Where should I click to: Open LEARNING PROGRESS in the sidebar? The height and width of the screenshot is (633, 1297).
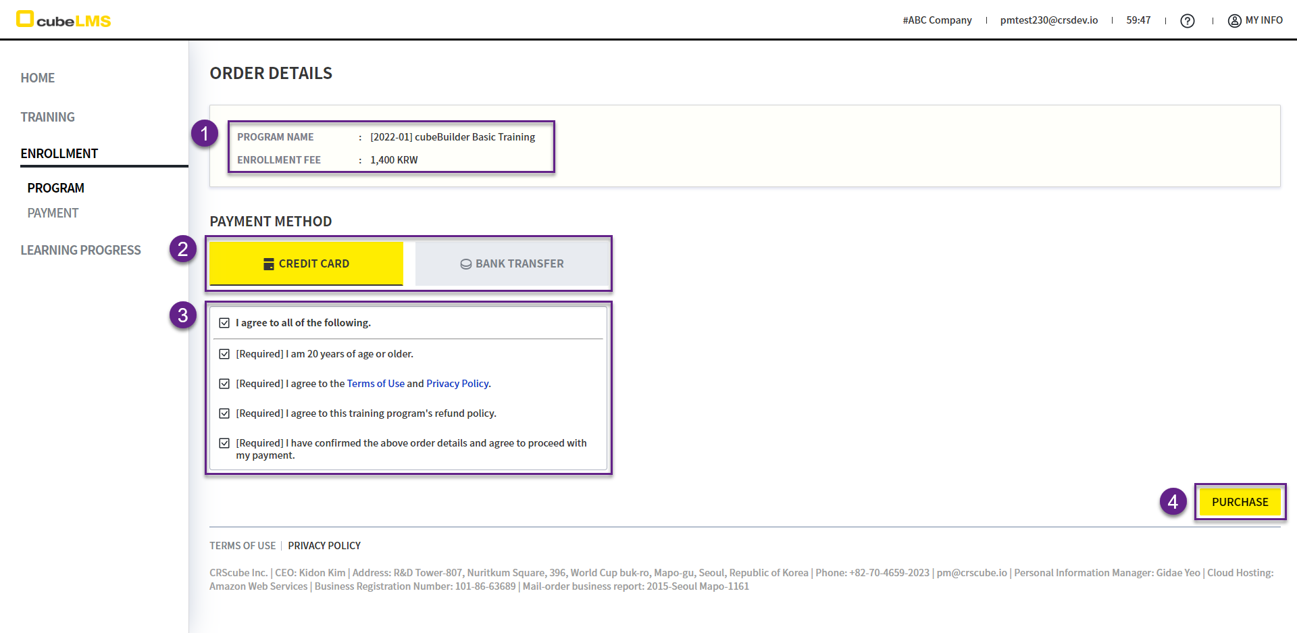coord(81,250)
